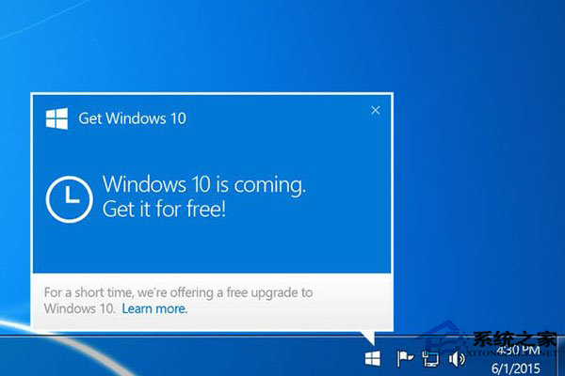Close the Get Windows 10 popup
The image size is (565, 376).
376,111
